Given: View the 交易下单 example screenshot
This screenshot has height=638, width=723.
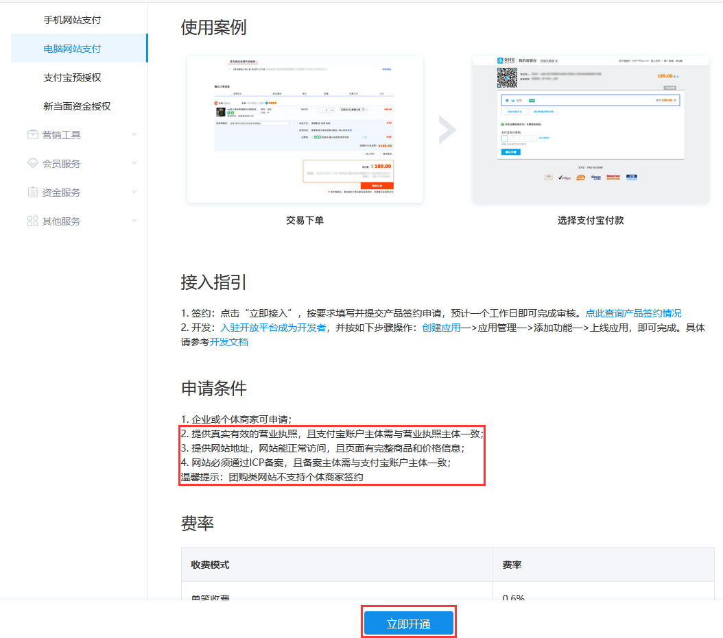Looking at the screenshot, I should coord(305,130).
